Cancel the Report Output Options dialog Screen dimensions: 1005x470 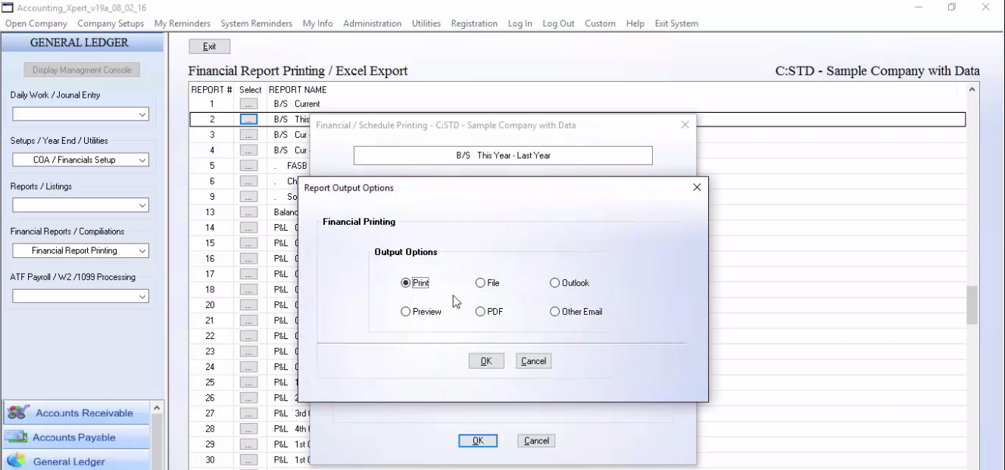(x=533, y=360)
